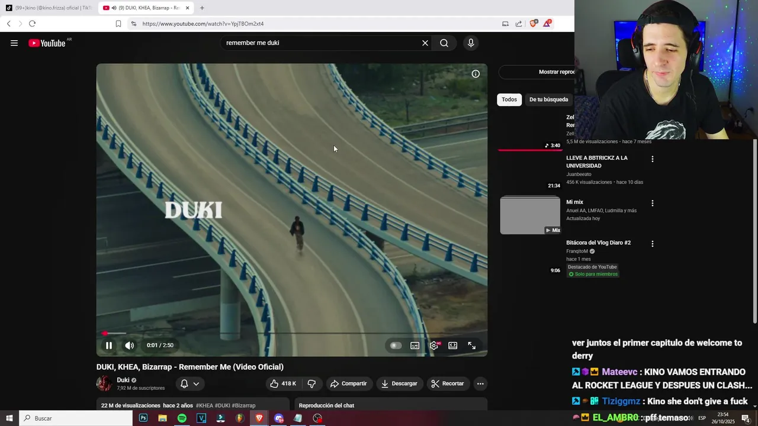This screenshot has width=758, height=426.
Task: Toggle the autoplay switch in the player
Action: [396, 346]
